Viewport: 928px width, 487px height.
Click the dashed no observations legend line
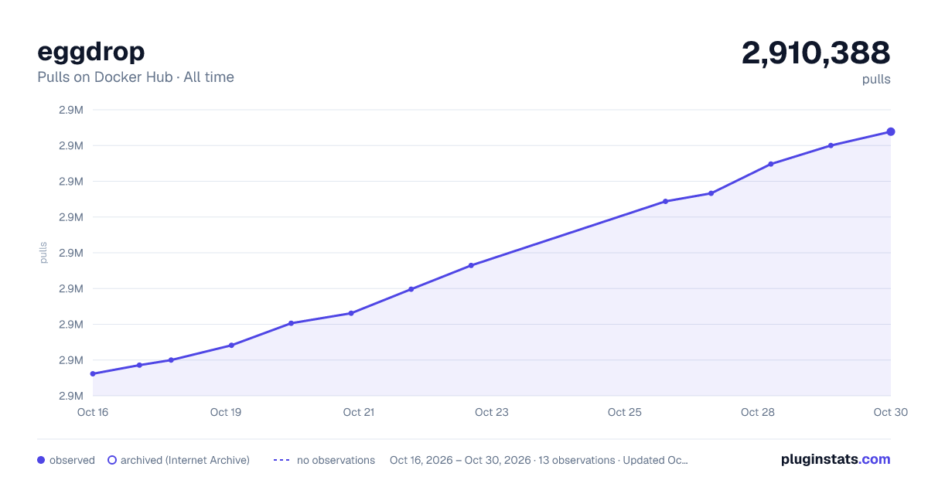[281, 460]
